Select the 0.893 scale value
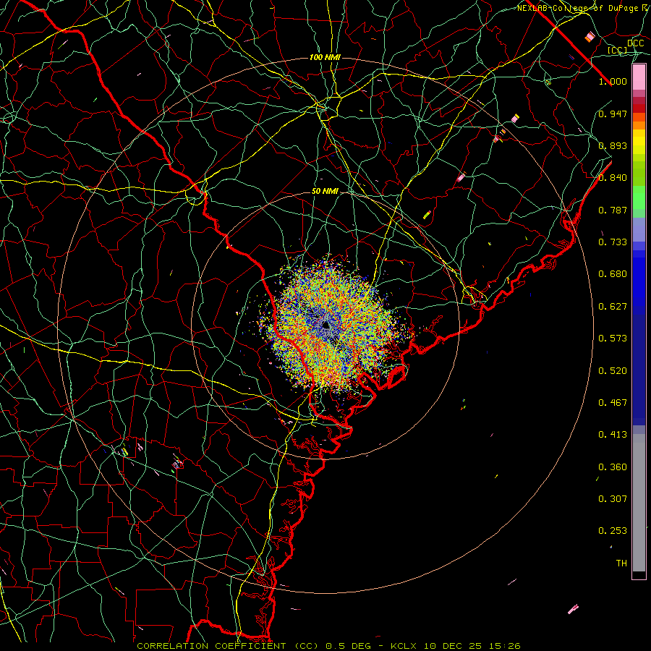 (x=613, y=145)
